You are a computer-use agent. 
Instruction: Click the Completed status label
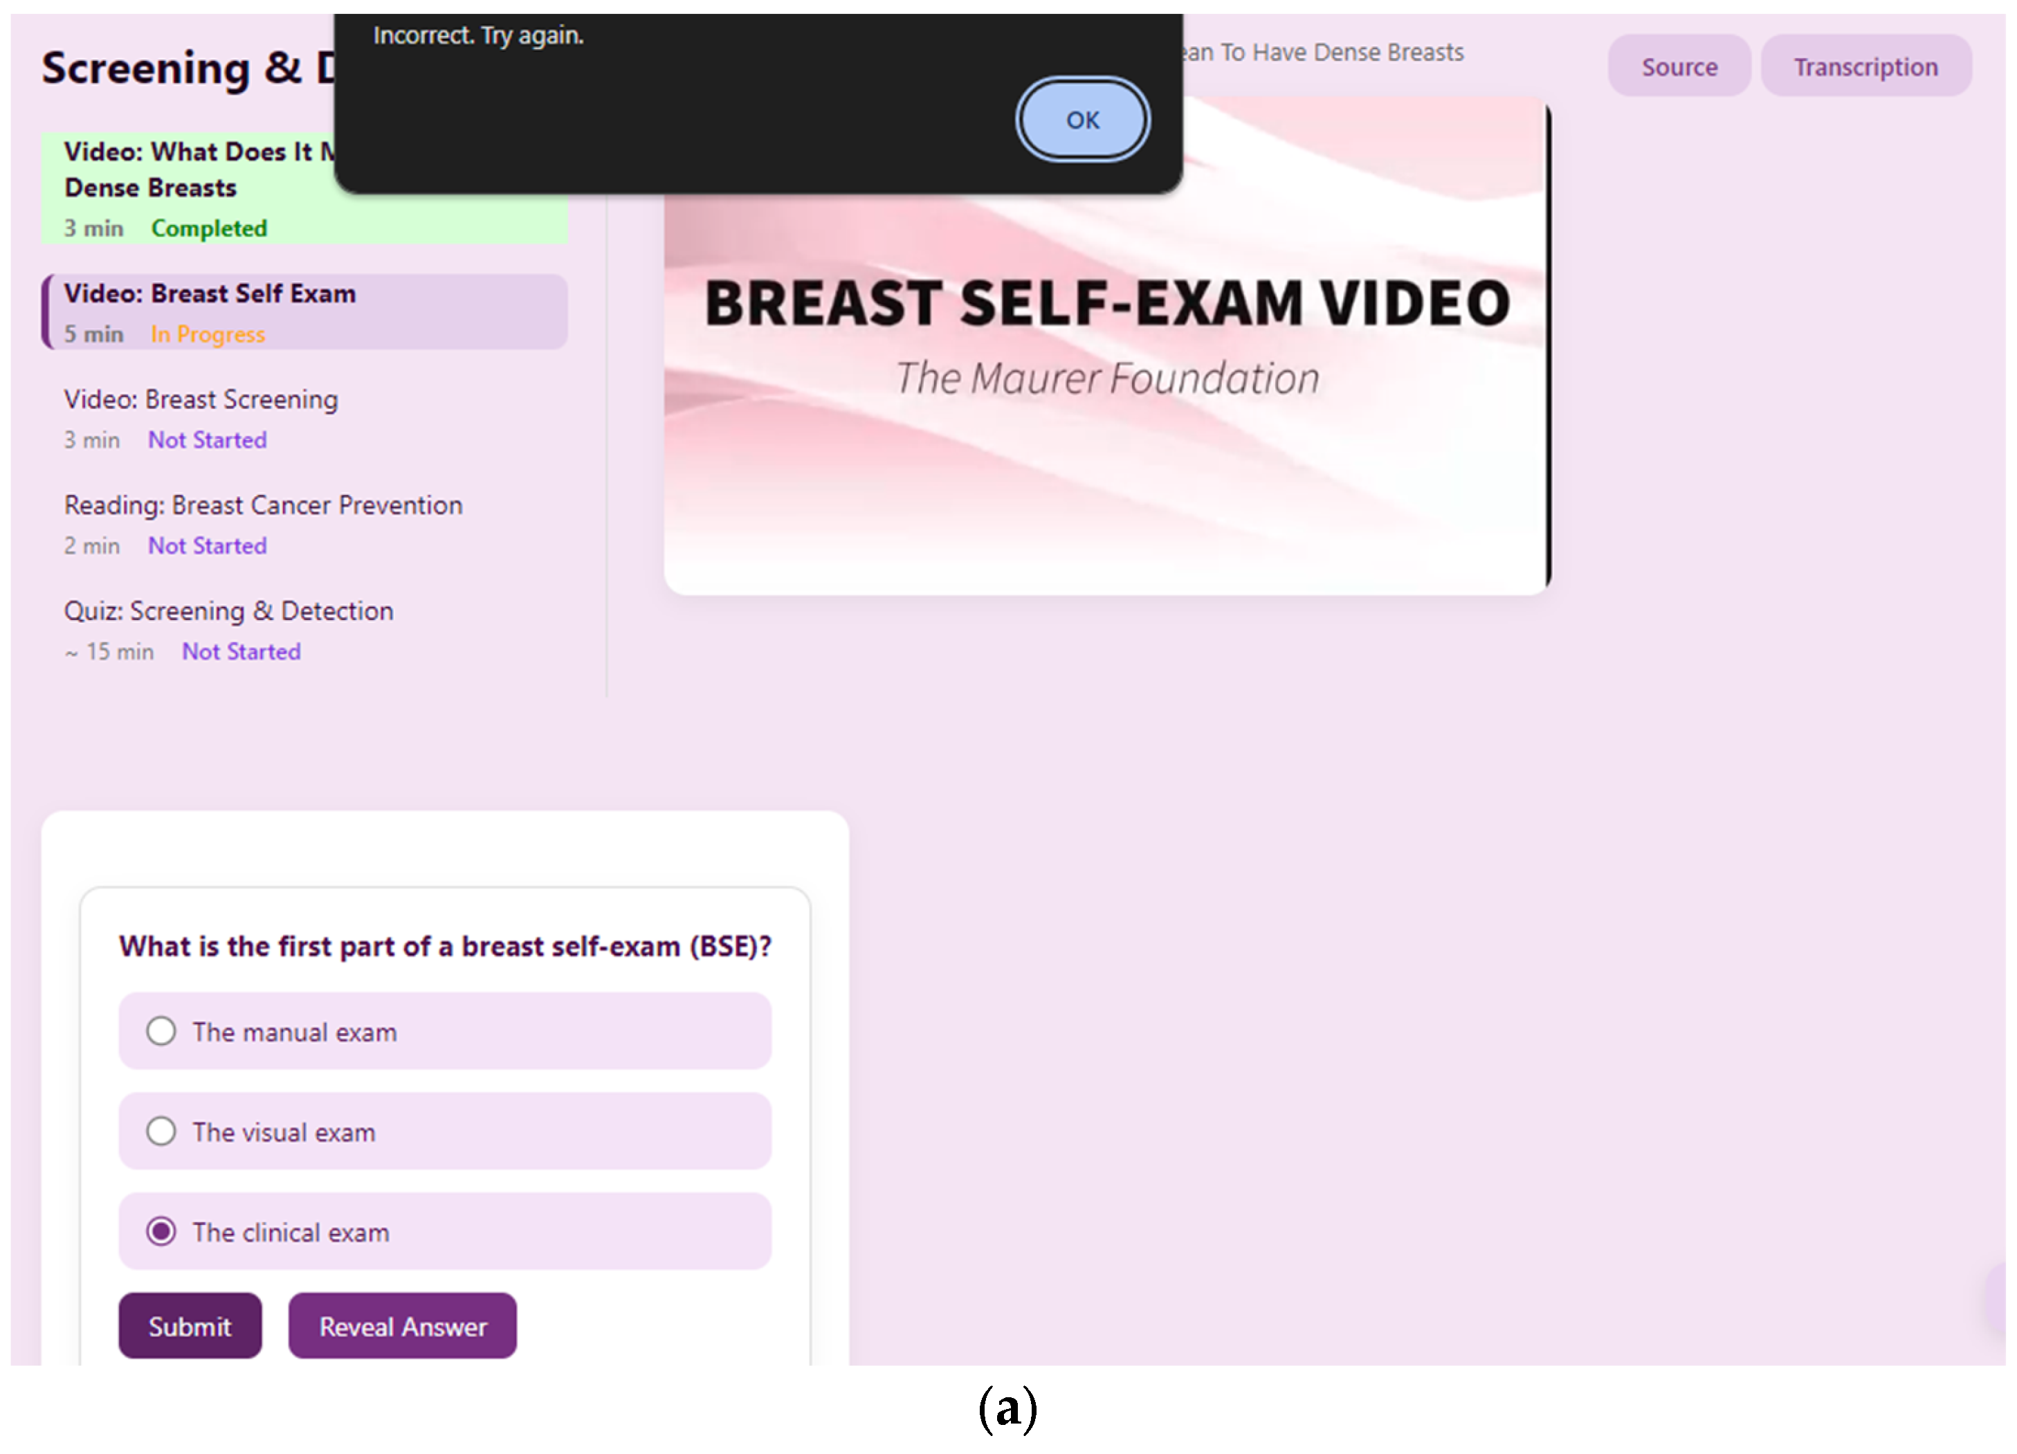pos(209,228)
